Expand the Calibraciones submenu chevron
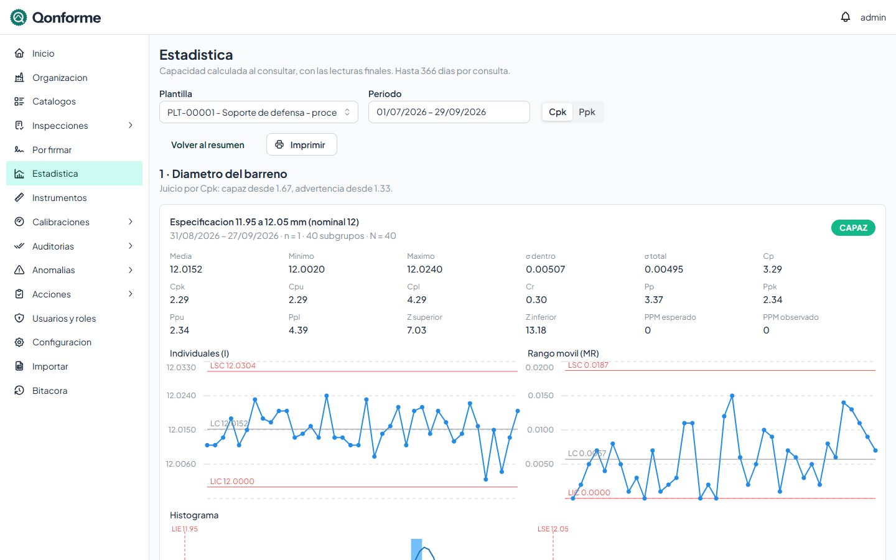 click(x=131, y=222)
